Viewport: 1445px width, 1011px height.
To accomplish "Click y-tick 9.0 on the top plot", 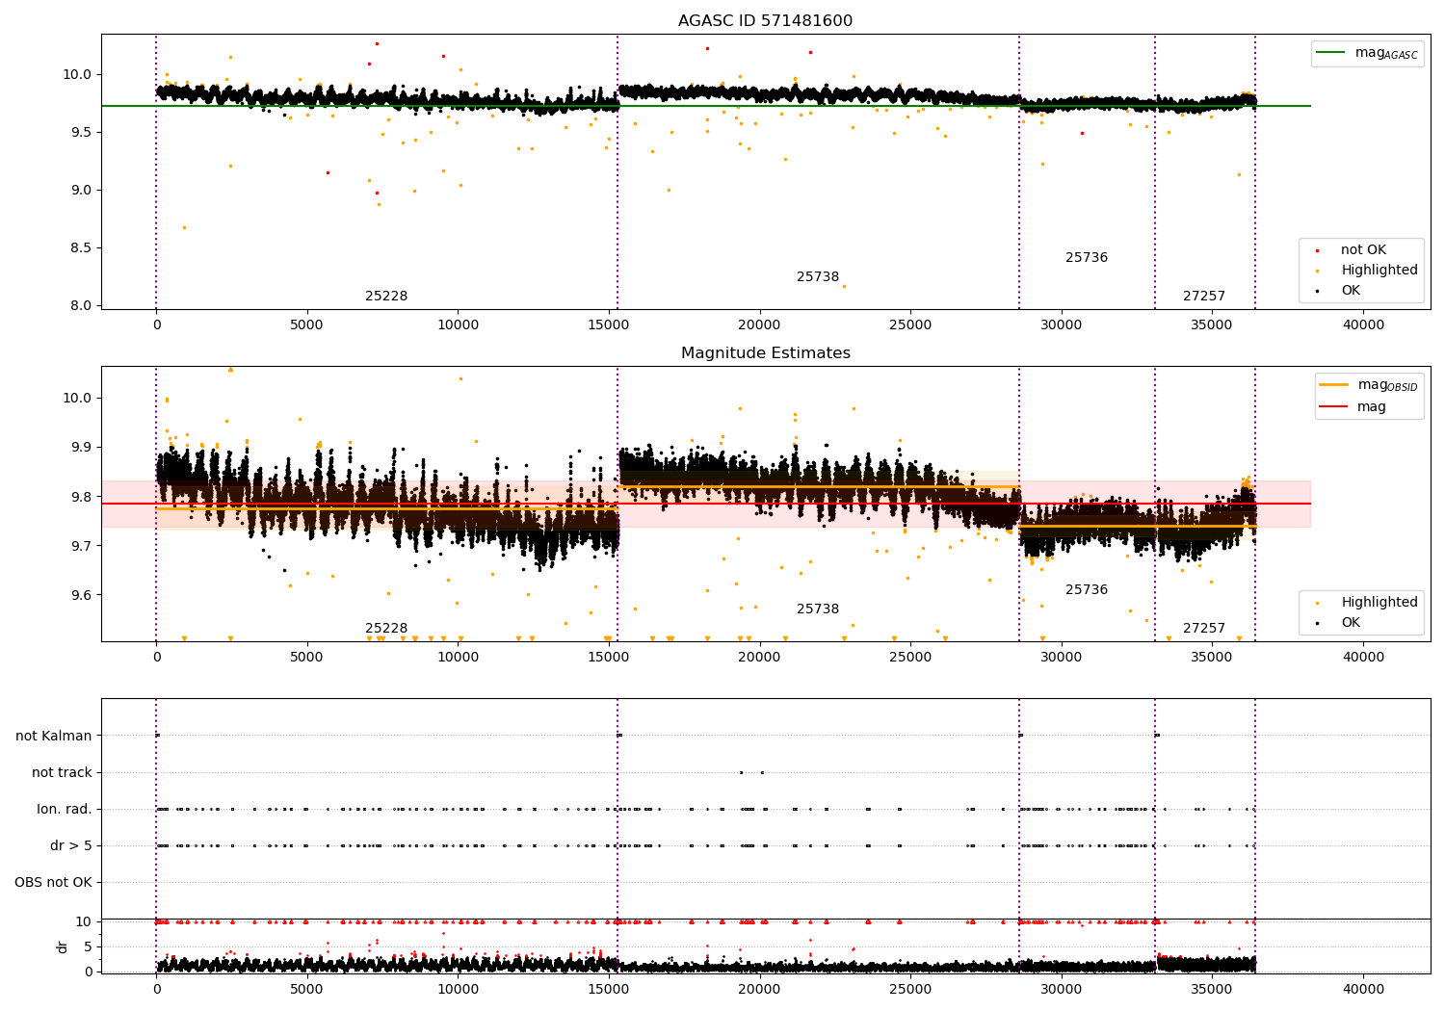I will [x=81, y=190].
